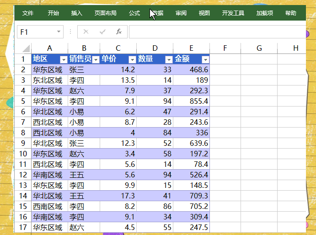Select the cell containing 78.4
Image resolution: width=316 pixels, height=235 pixels.
[x=191, y=164]
